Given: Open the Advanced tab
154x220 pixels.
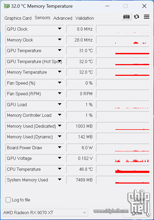Looking at the screenshot, I should tap(63, 18).
